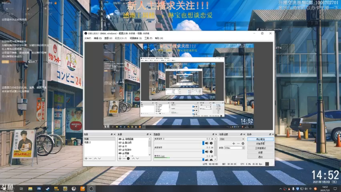The image size is (341, 192).
Task: Open File Explorer from the taskbar
Action: tap(30, 189)
